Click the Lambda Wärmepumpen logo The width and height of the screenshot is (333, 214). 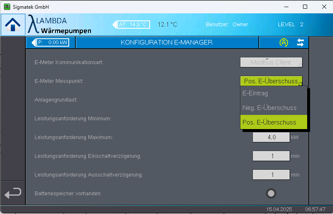pos(60,25)
